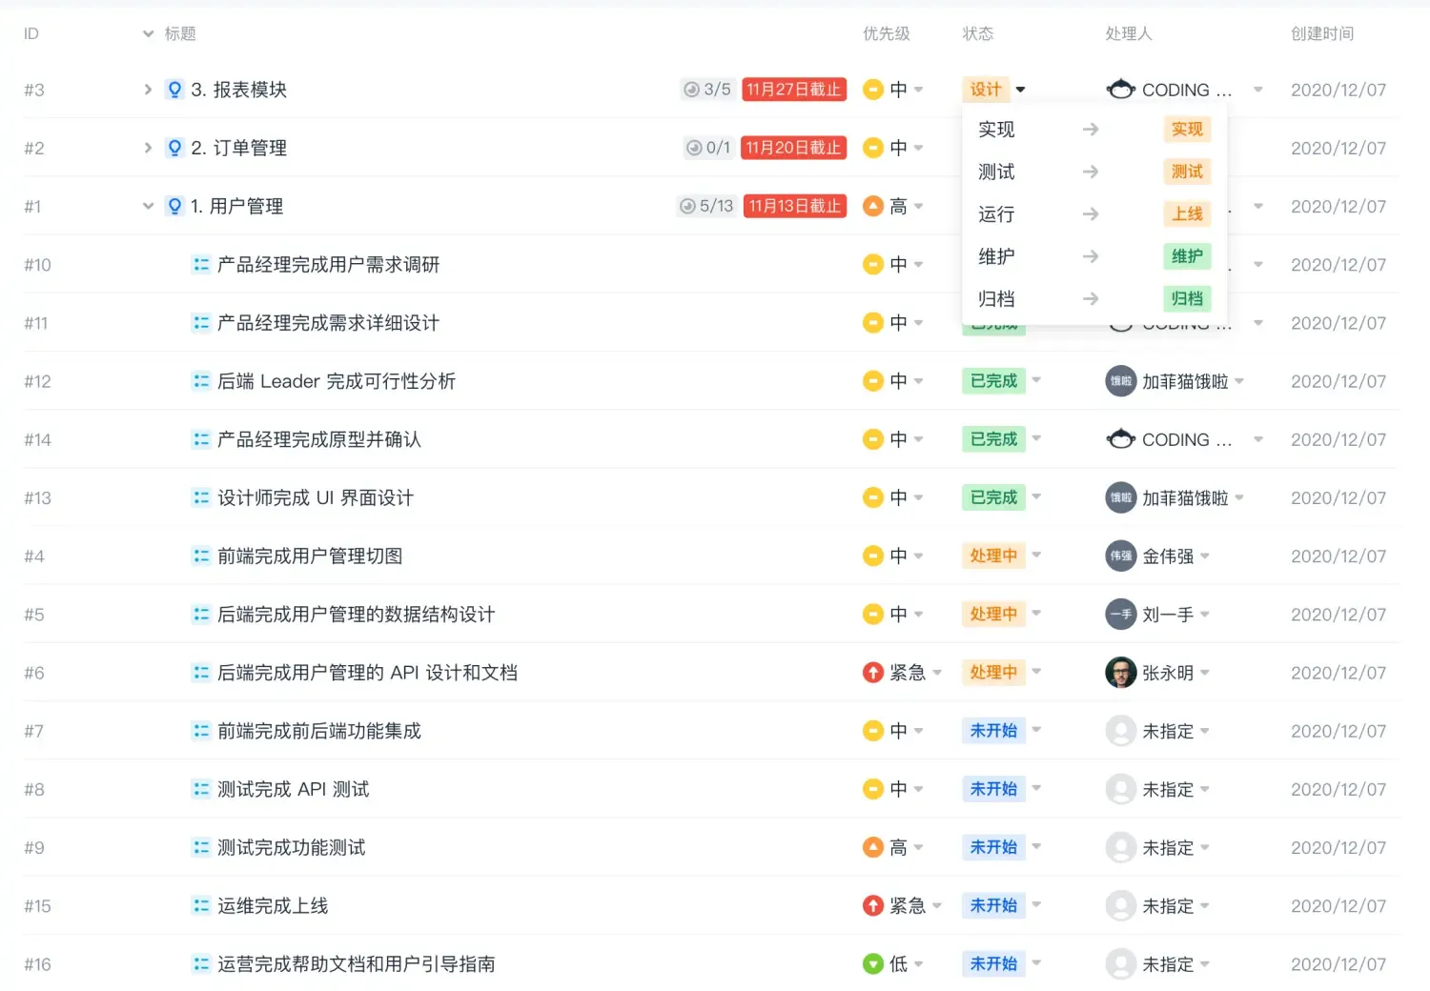Expand the 订单管理 row chevron
The width and height of the screenshot is (1430, 991).
(x=147, y=147)
